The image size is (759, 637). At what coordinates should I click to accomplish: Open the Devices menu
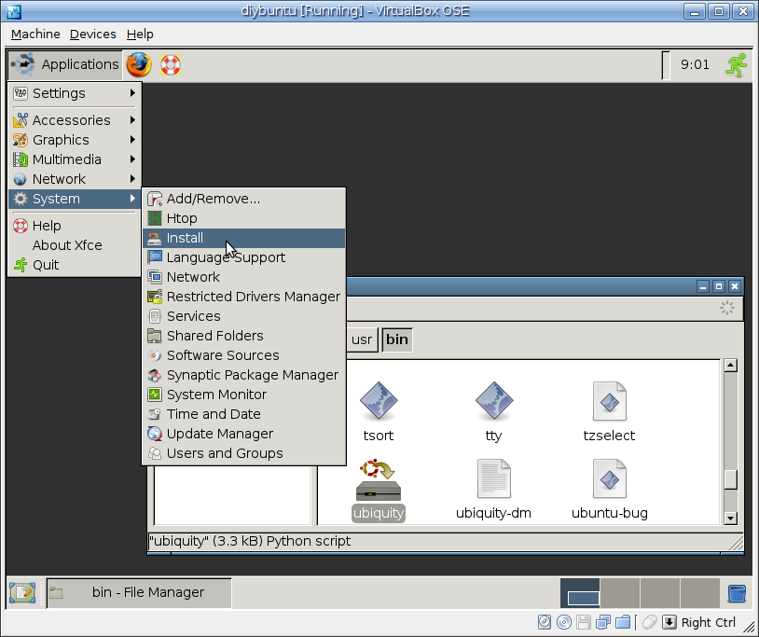(x=93, y=35)
